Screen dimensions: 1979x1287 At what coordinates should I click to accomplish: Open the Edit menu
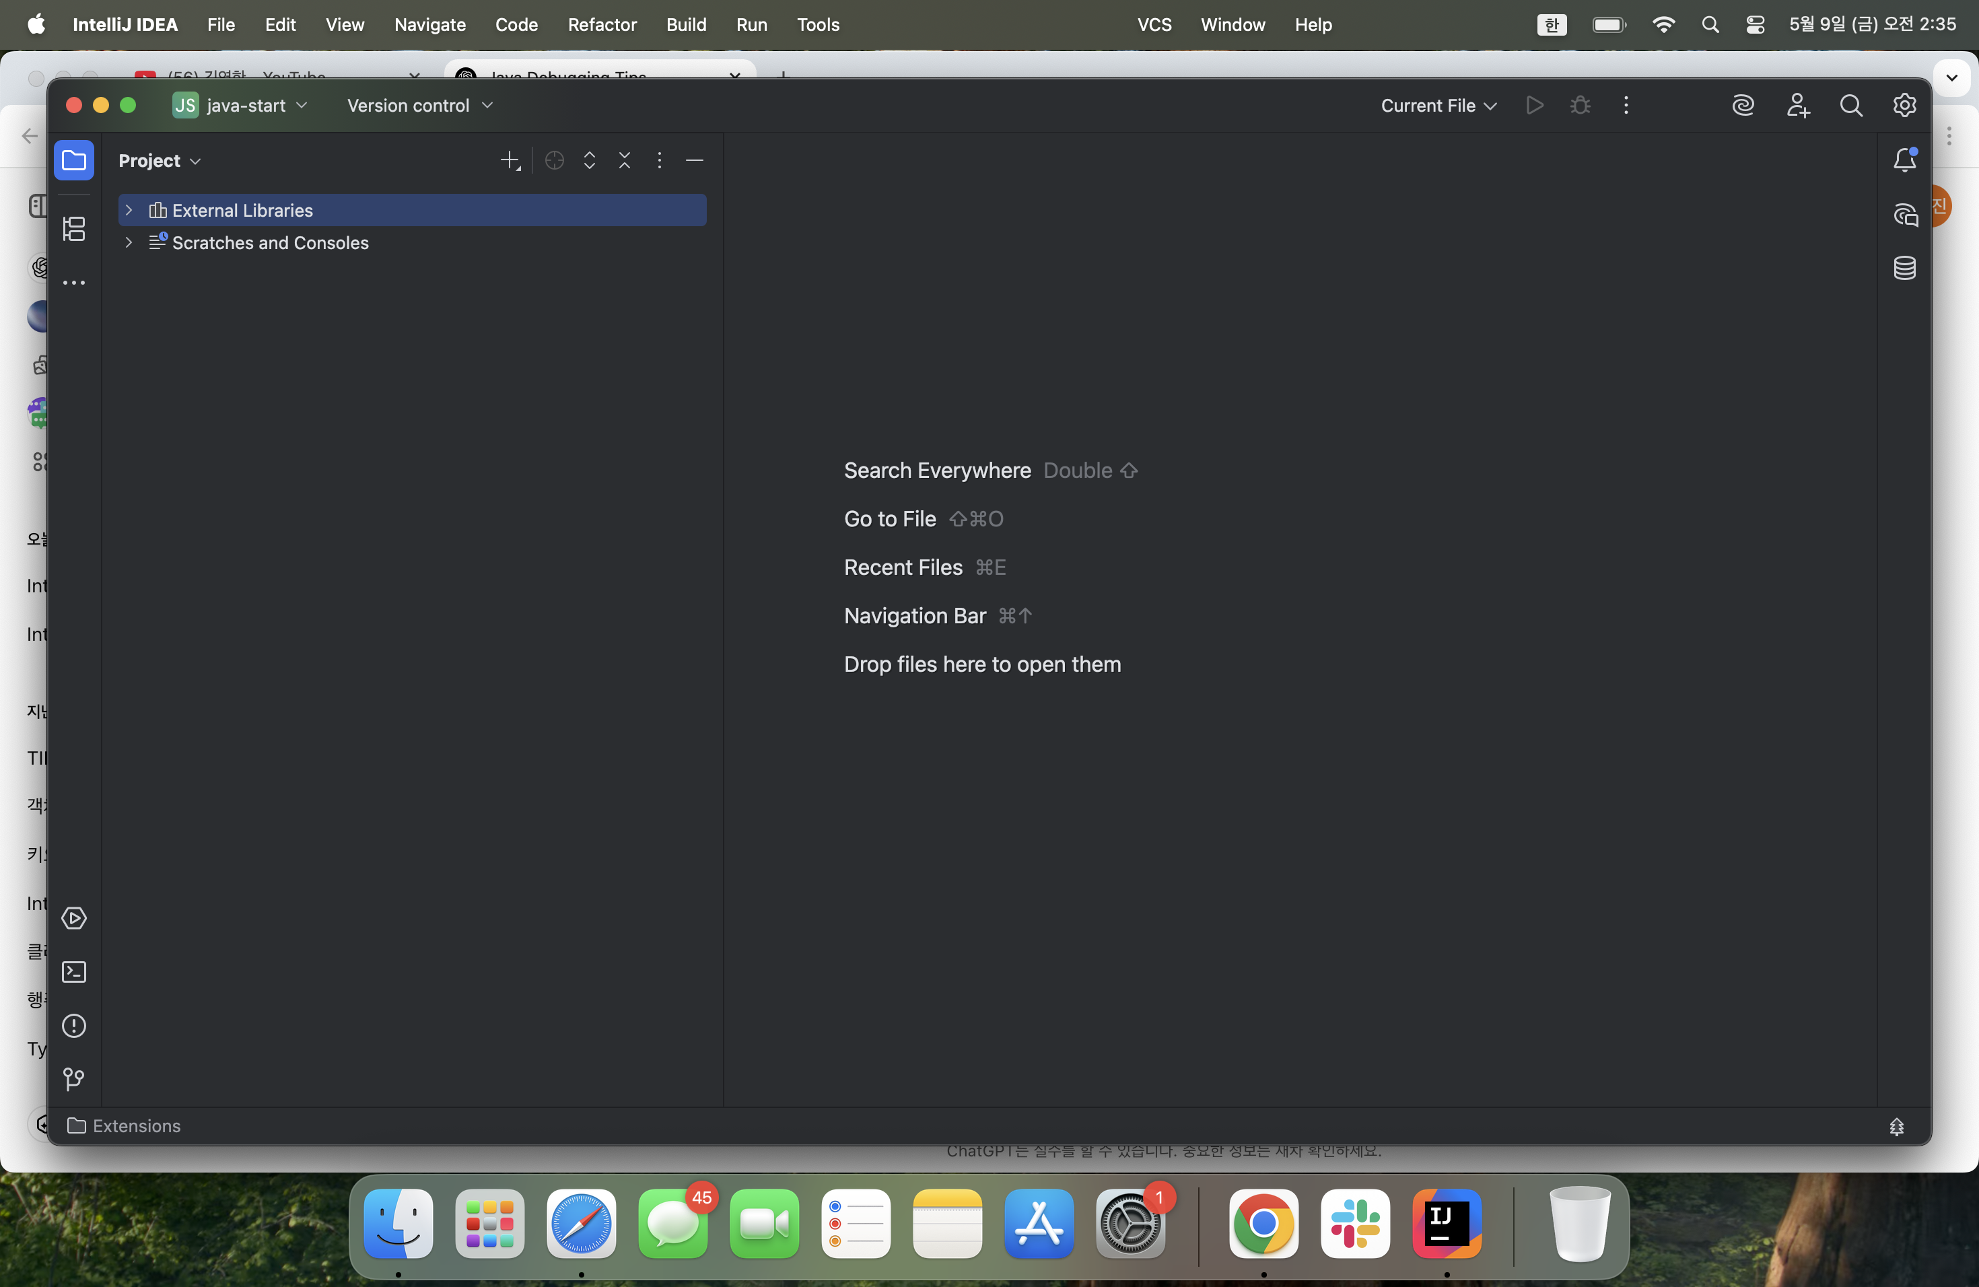[280, 25]
